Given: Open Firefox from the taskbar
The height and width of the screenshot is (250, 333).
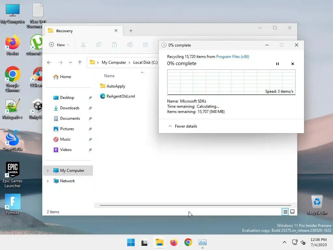Looking at the screenshot, I should (174, 242).
